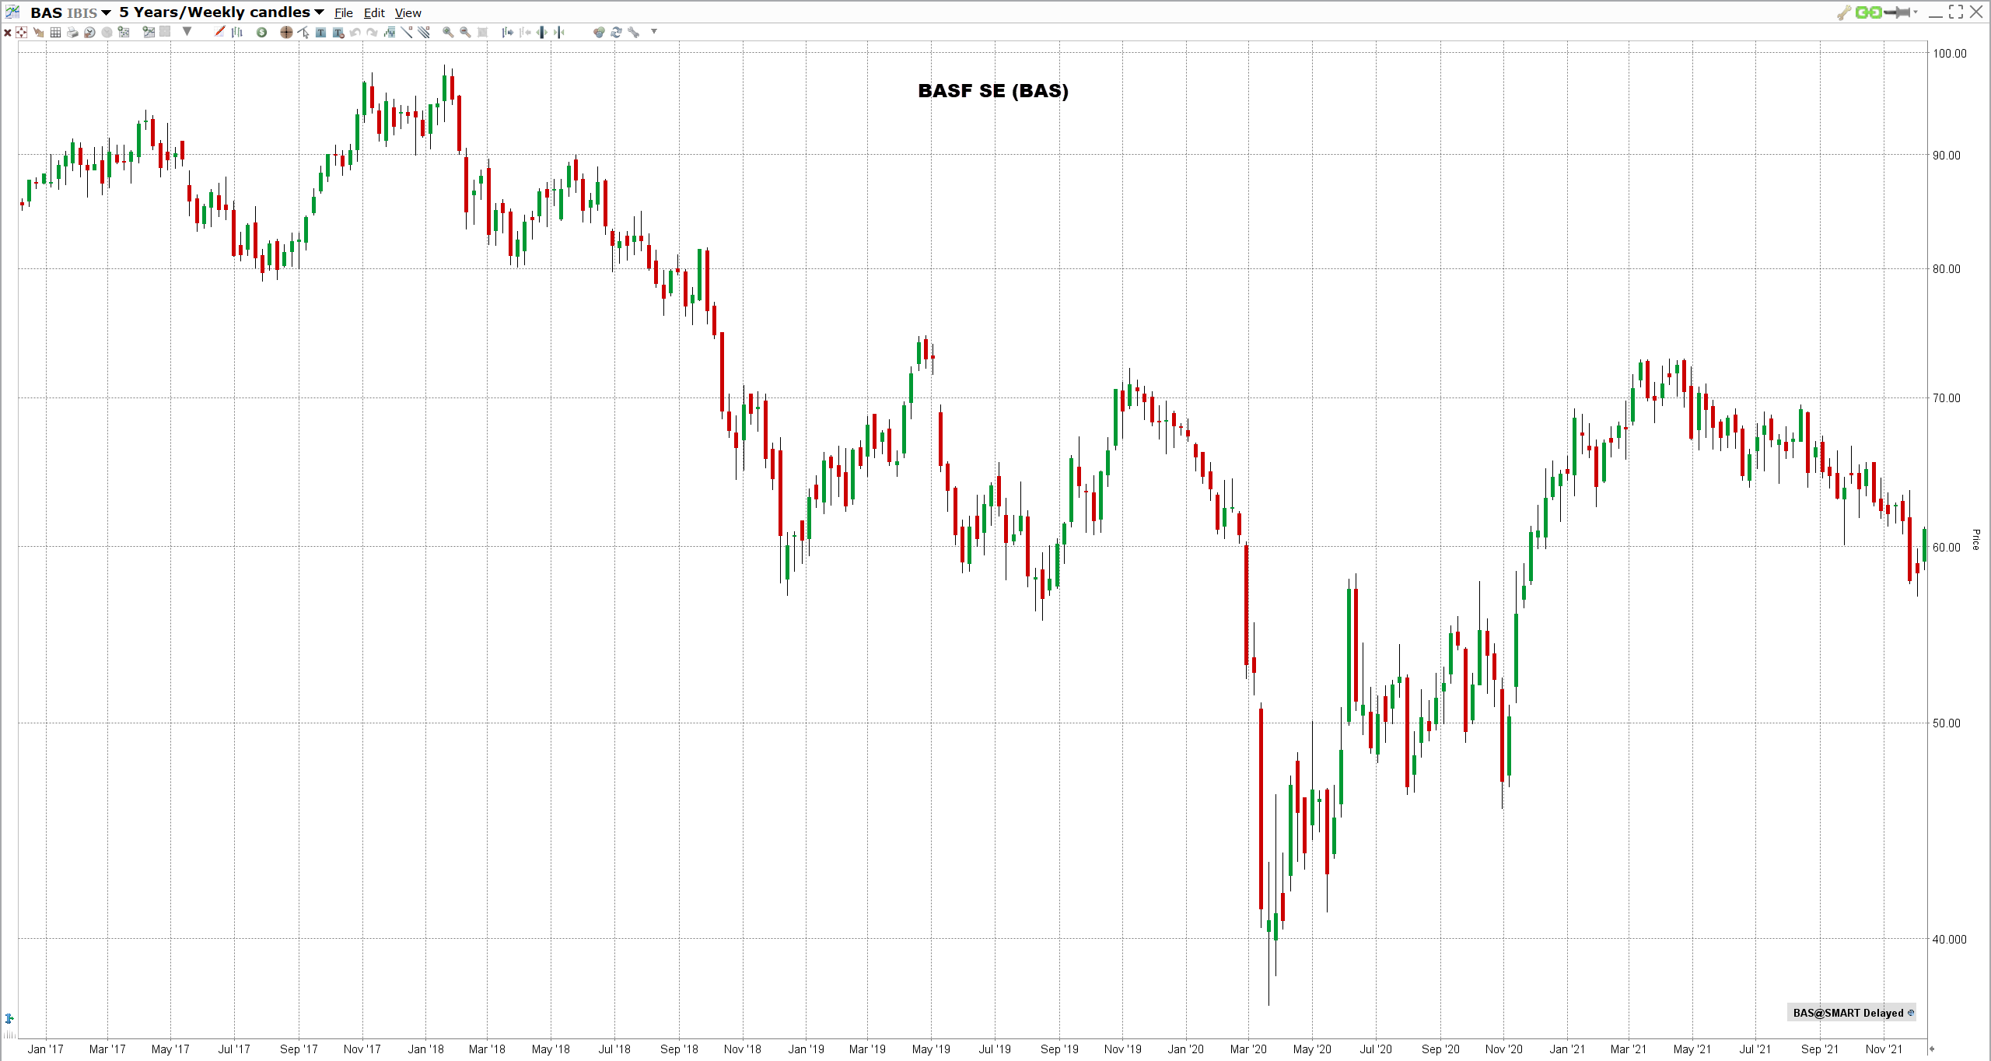Viewport: 1991px width, 1061px height.
Task: Click the redo arrow icon
Action: [372, 32]
